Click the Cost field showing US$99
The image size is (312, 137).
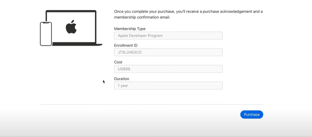pos(168,69)
